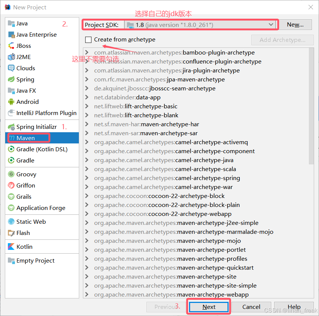Pick the Java Enterprise category label
Viewport: 319px width, 316px height.
pos(37,35)
